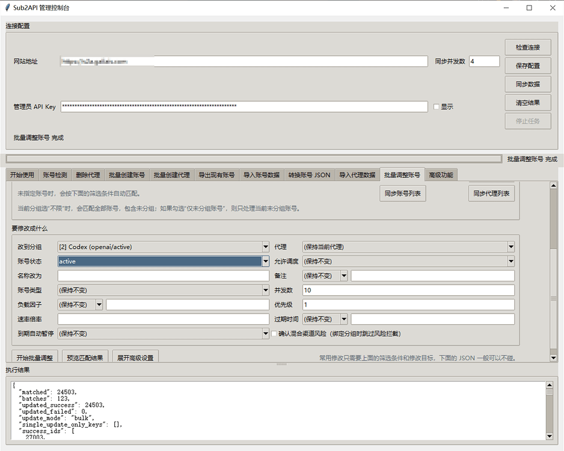Select the 导出现有账号 tab
Image resolution: width=564 pixels, height=451 pixels.
[216, 175]
